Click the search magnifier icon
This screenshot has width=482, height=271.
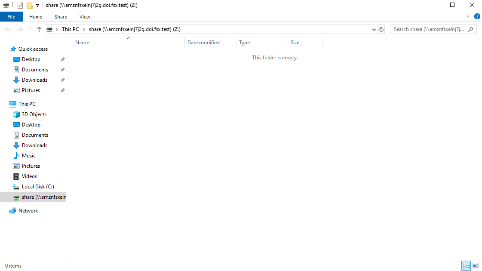[471, 29]
